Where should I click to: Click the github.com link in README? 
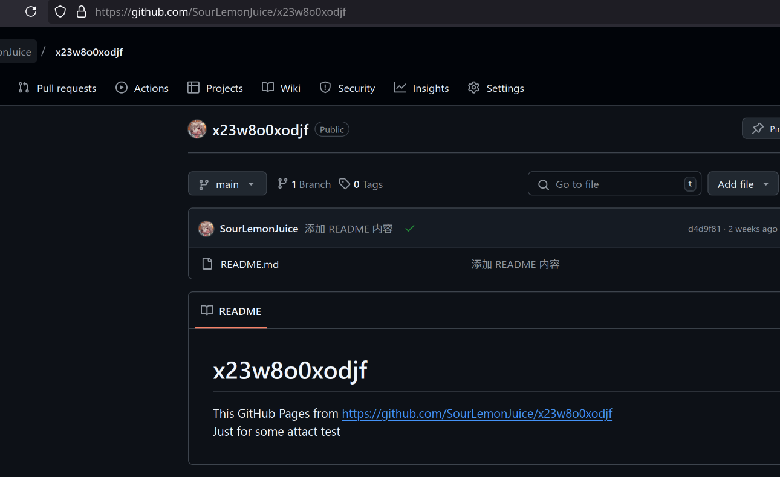tap(476, 414)
